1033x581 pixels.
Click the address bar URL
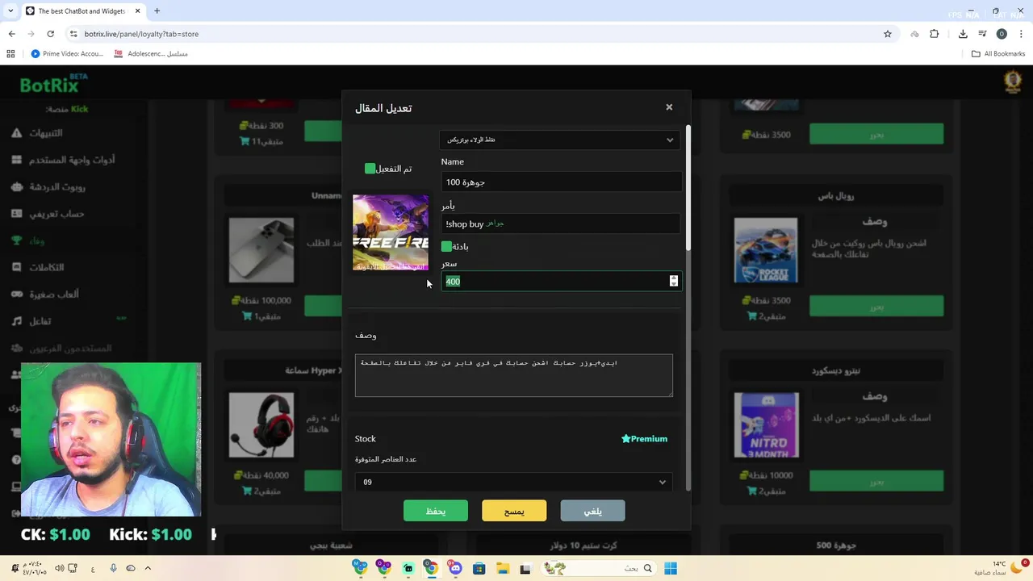point(141,34)
